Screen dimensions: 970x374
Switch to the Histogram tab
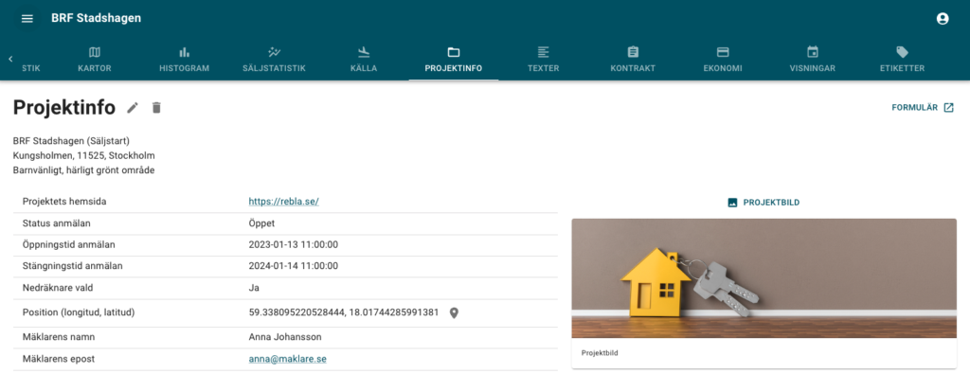(185, 60)
